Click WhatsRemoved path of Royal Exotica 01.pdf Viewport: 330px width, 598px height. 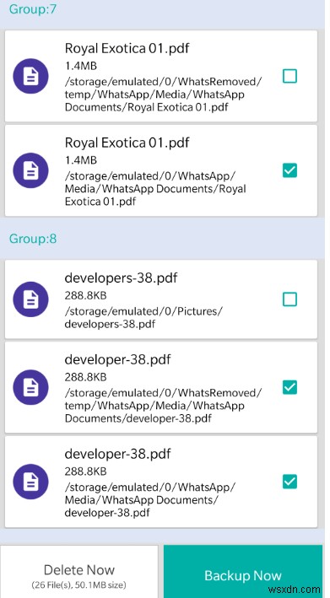click(x=164, y=94)
